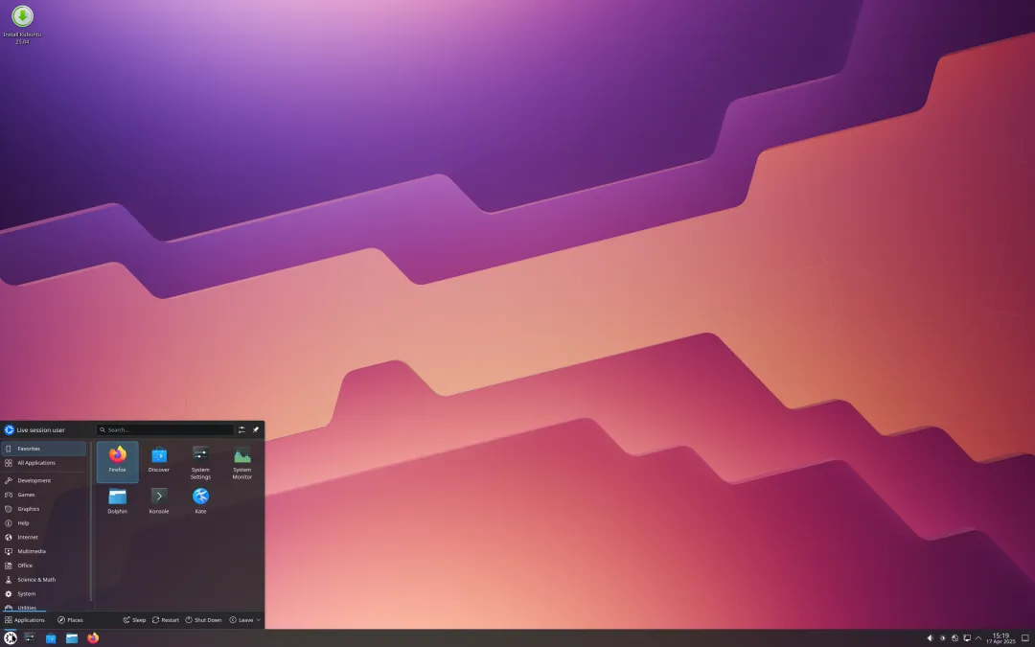Click the Leave button
1035x647 pixels.
pos(241,620)
